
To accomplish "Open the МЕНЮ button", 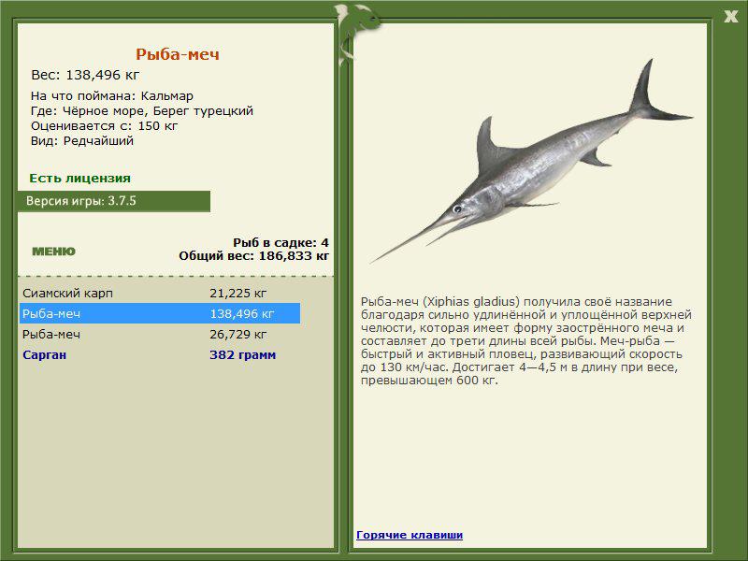I will click(53, 251).
